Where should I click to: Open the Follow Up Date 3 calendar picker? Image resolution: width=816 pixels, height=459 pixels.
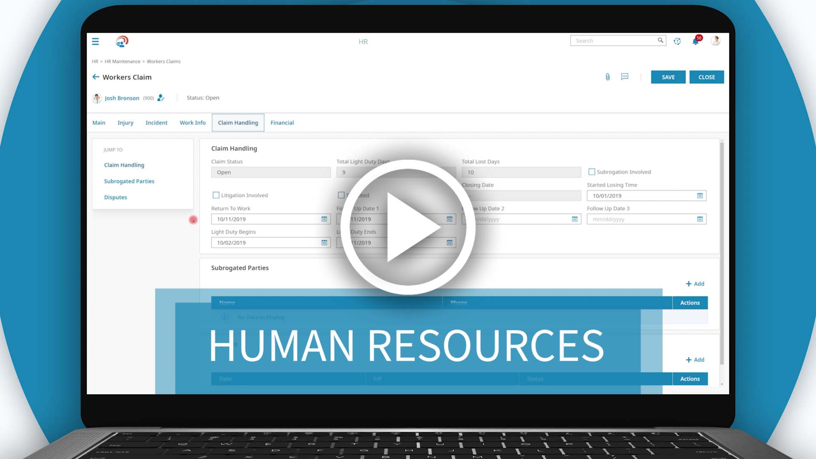700,219
